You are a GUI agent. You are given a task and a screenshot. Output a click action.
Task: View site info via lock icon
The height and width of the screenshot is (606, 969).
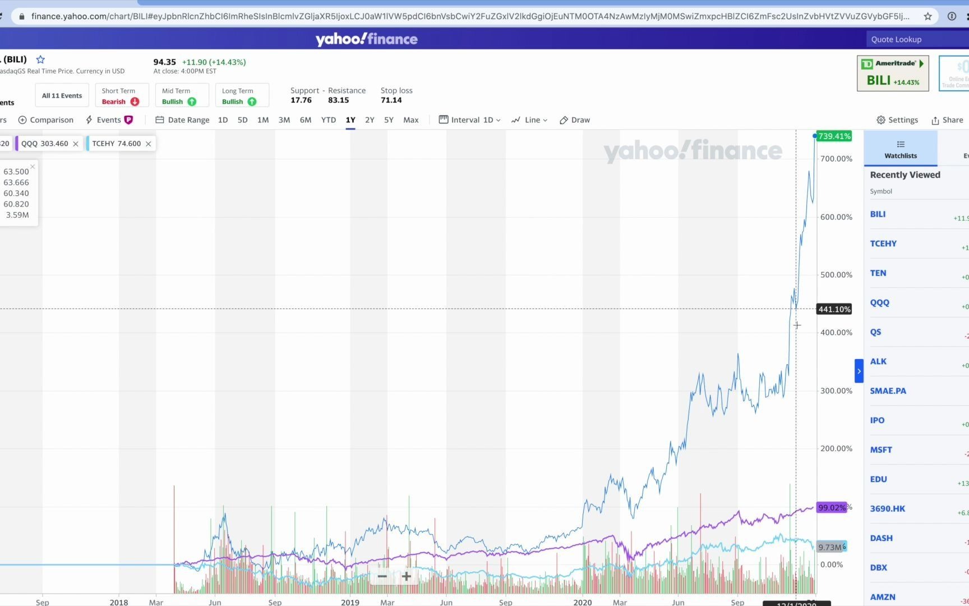tap(21, 16)
